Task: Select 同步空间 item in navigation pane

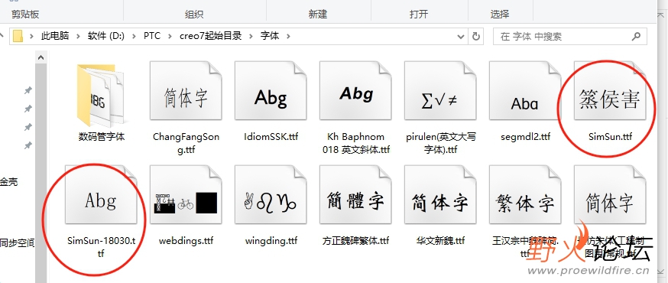Action: pos(17,243)
